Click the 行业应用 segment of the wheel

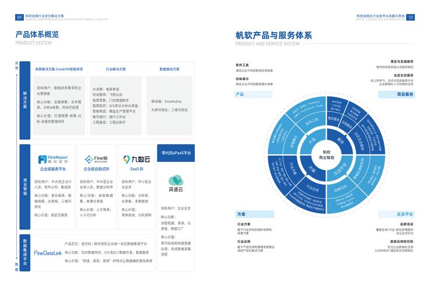tap(312, 188)
